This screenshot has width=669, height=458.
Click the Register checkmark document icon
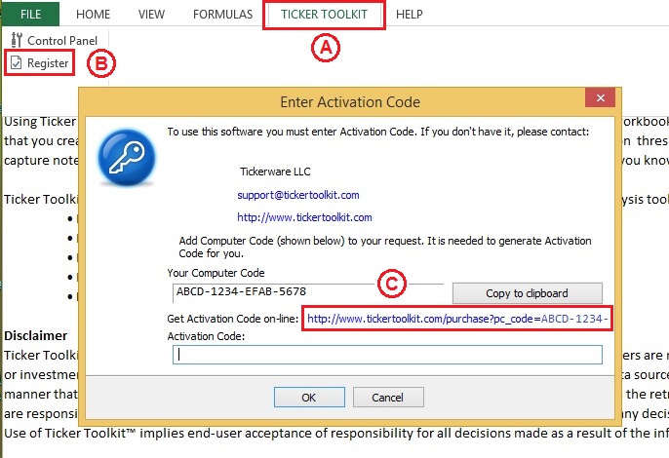point(16,63)
